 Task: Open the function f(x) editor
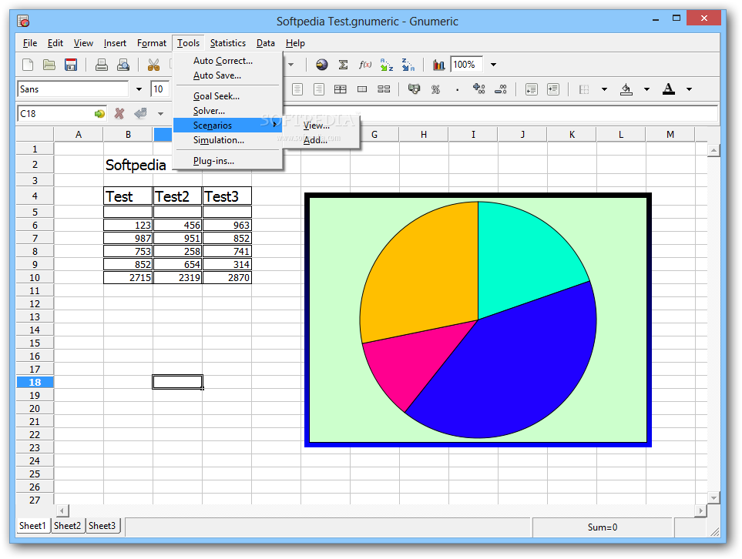(x=365, y=65)
